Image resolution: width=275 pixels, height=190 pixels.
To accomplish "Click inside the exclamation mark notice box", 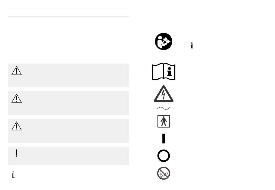I will pyautogui.click(x=69, y=156).
